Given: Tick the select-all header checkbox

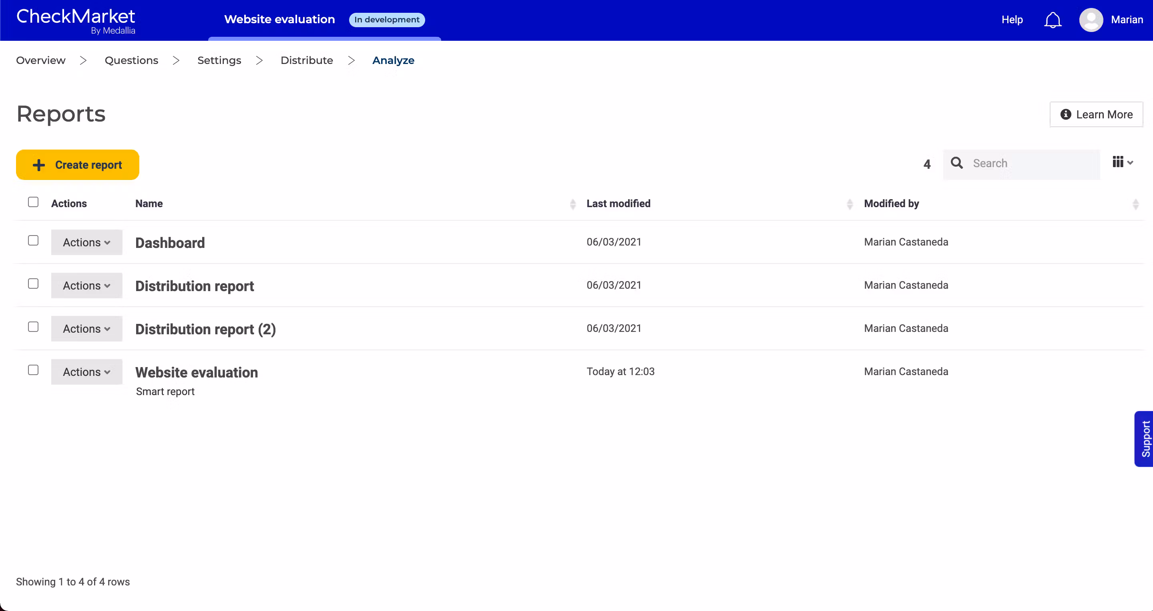Looking at the screenshot, I should pos(33,202).
